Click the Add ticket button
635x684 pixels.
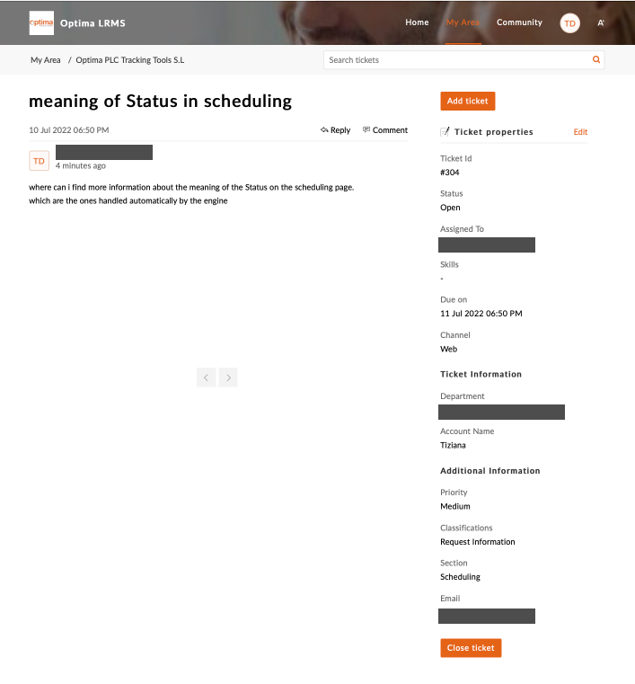[468, 101]
